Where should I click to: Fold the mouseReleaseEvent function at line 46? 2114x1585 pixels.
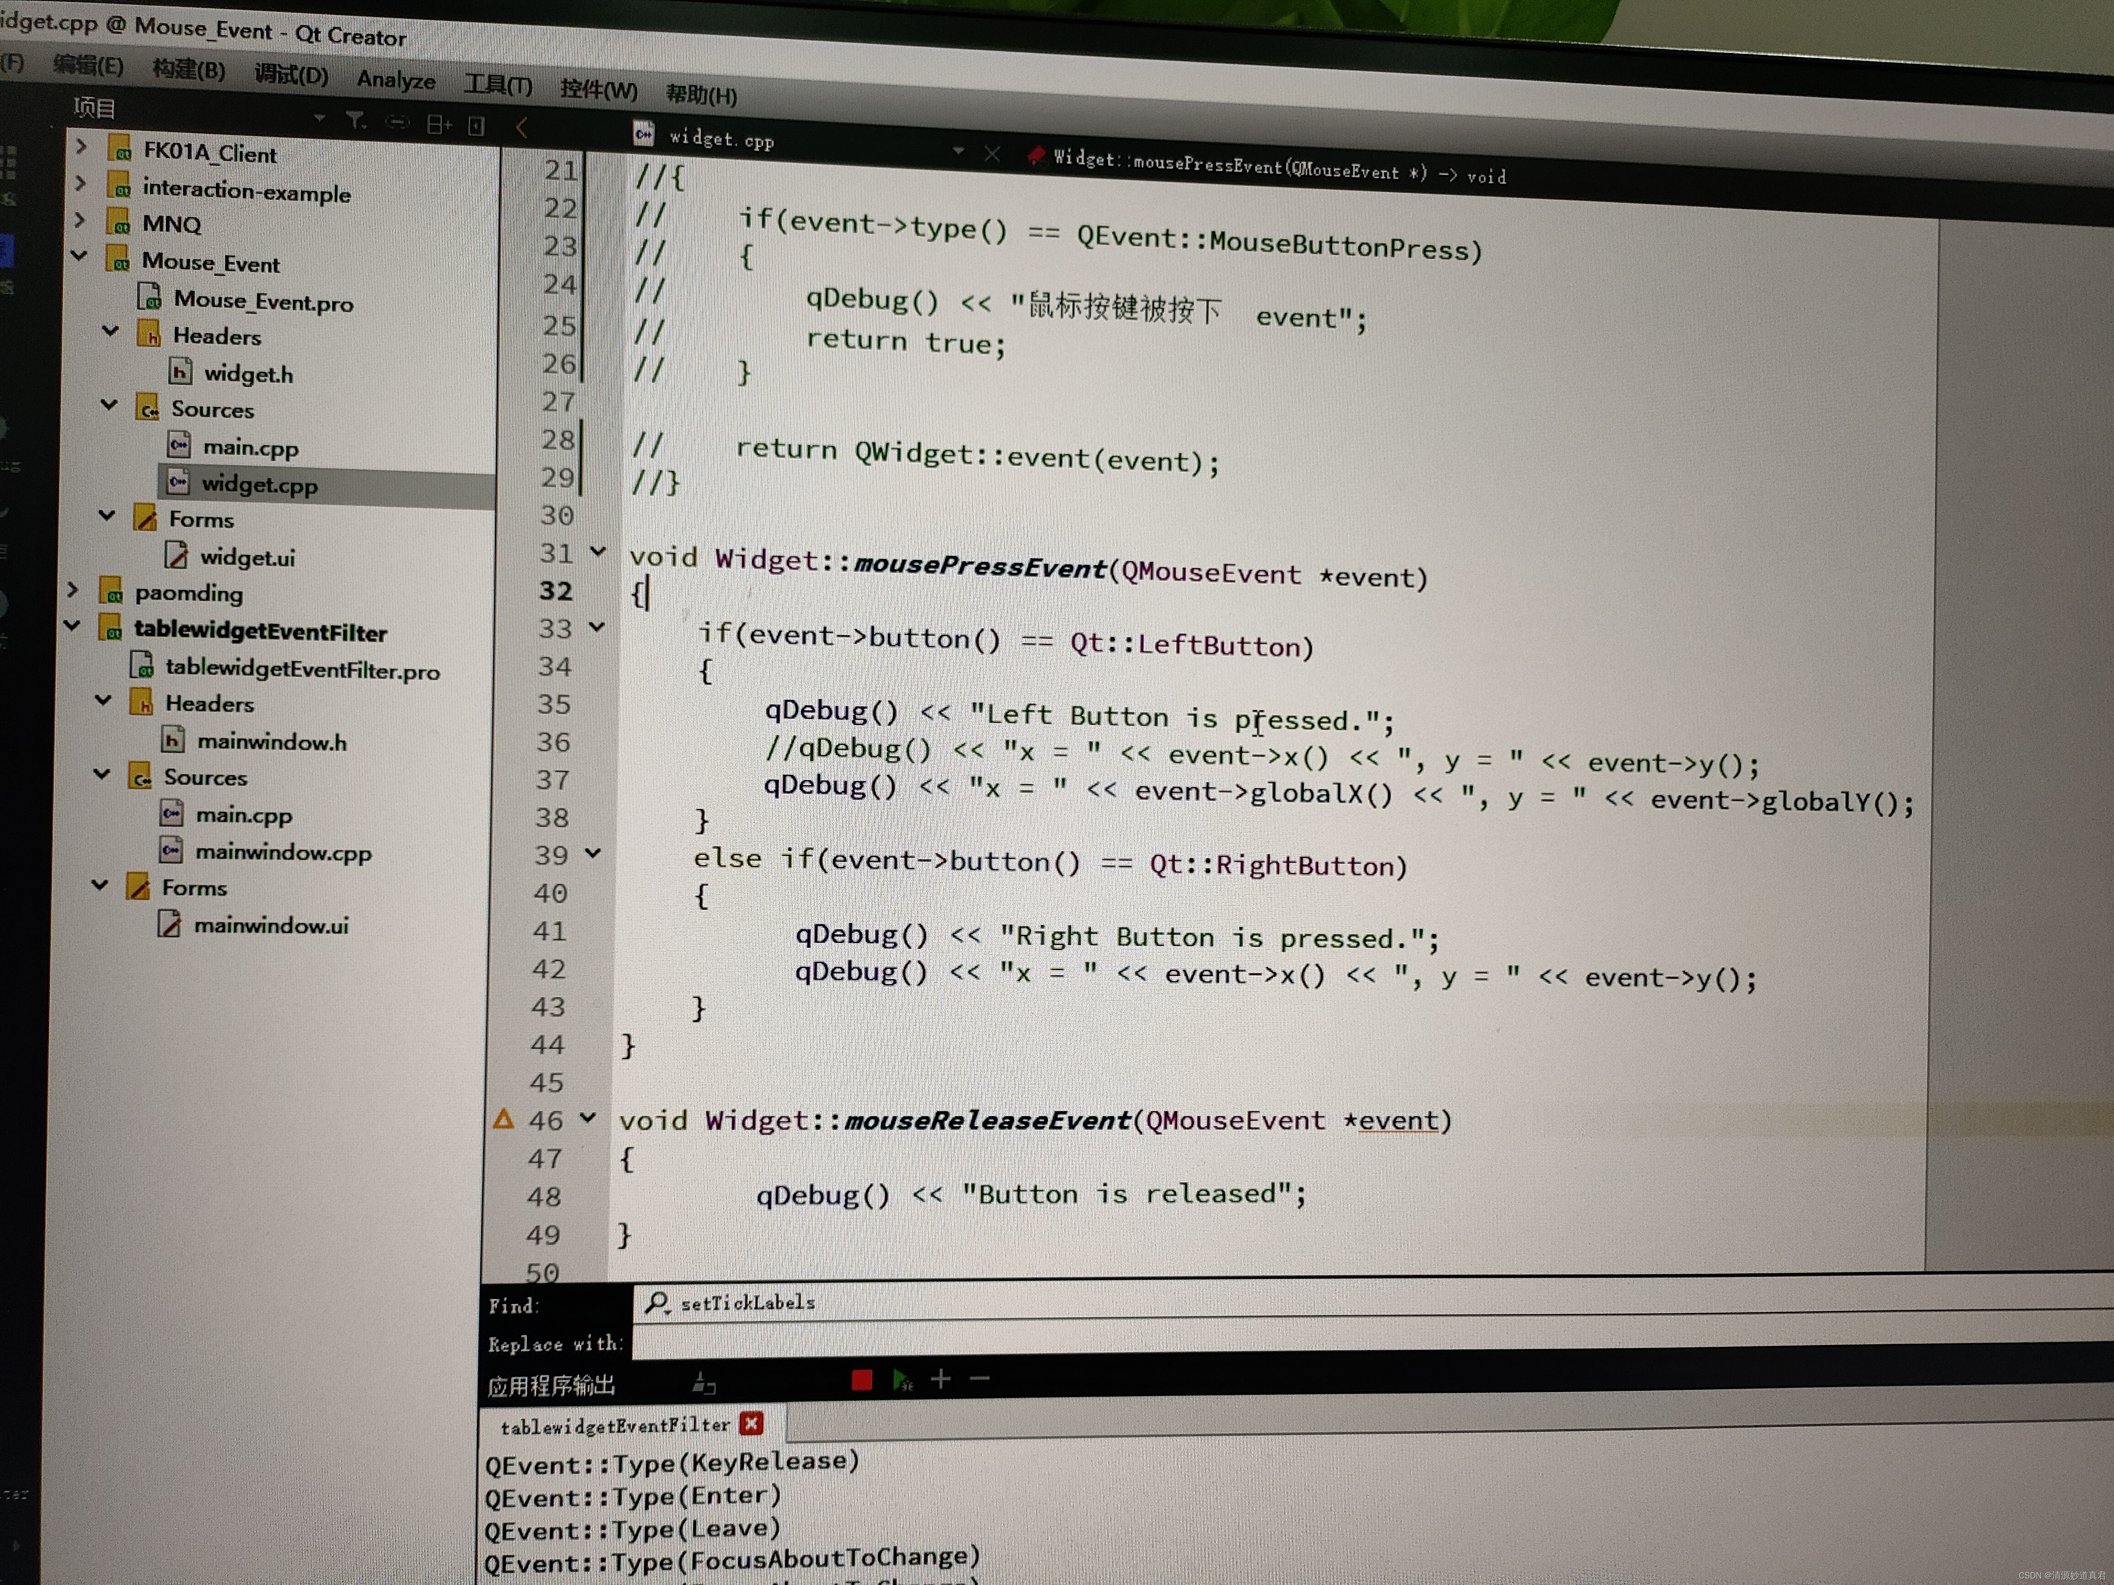coord(588,1117)
